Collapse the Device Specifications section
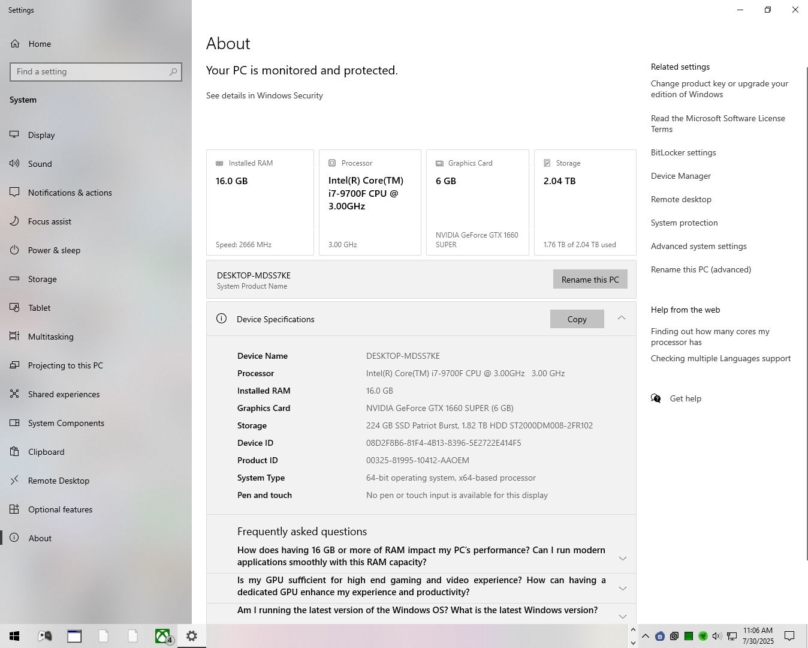 (x=622, y=318)
